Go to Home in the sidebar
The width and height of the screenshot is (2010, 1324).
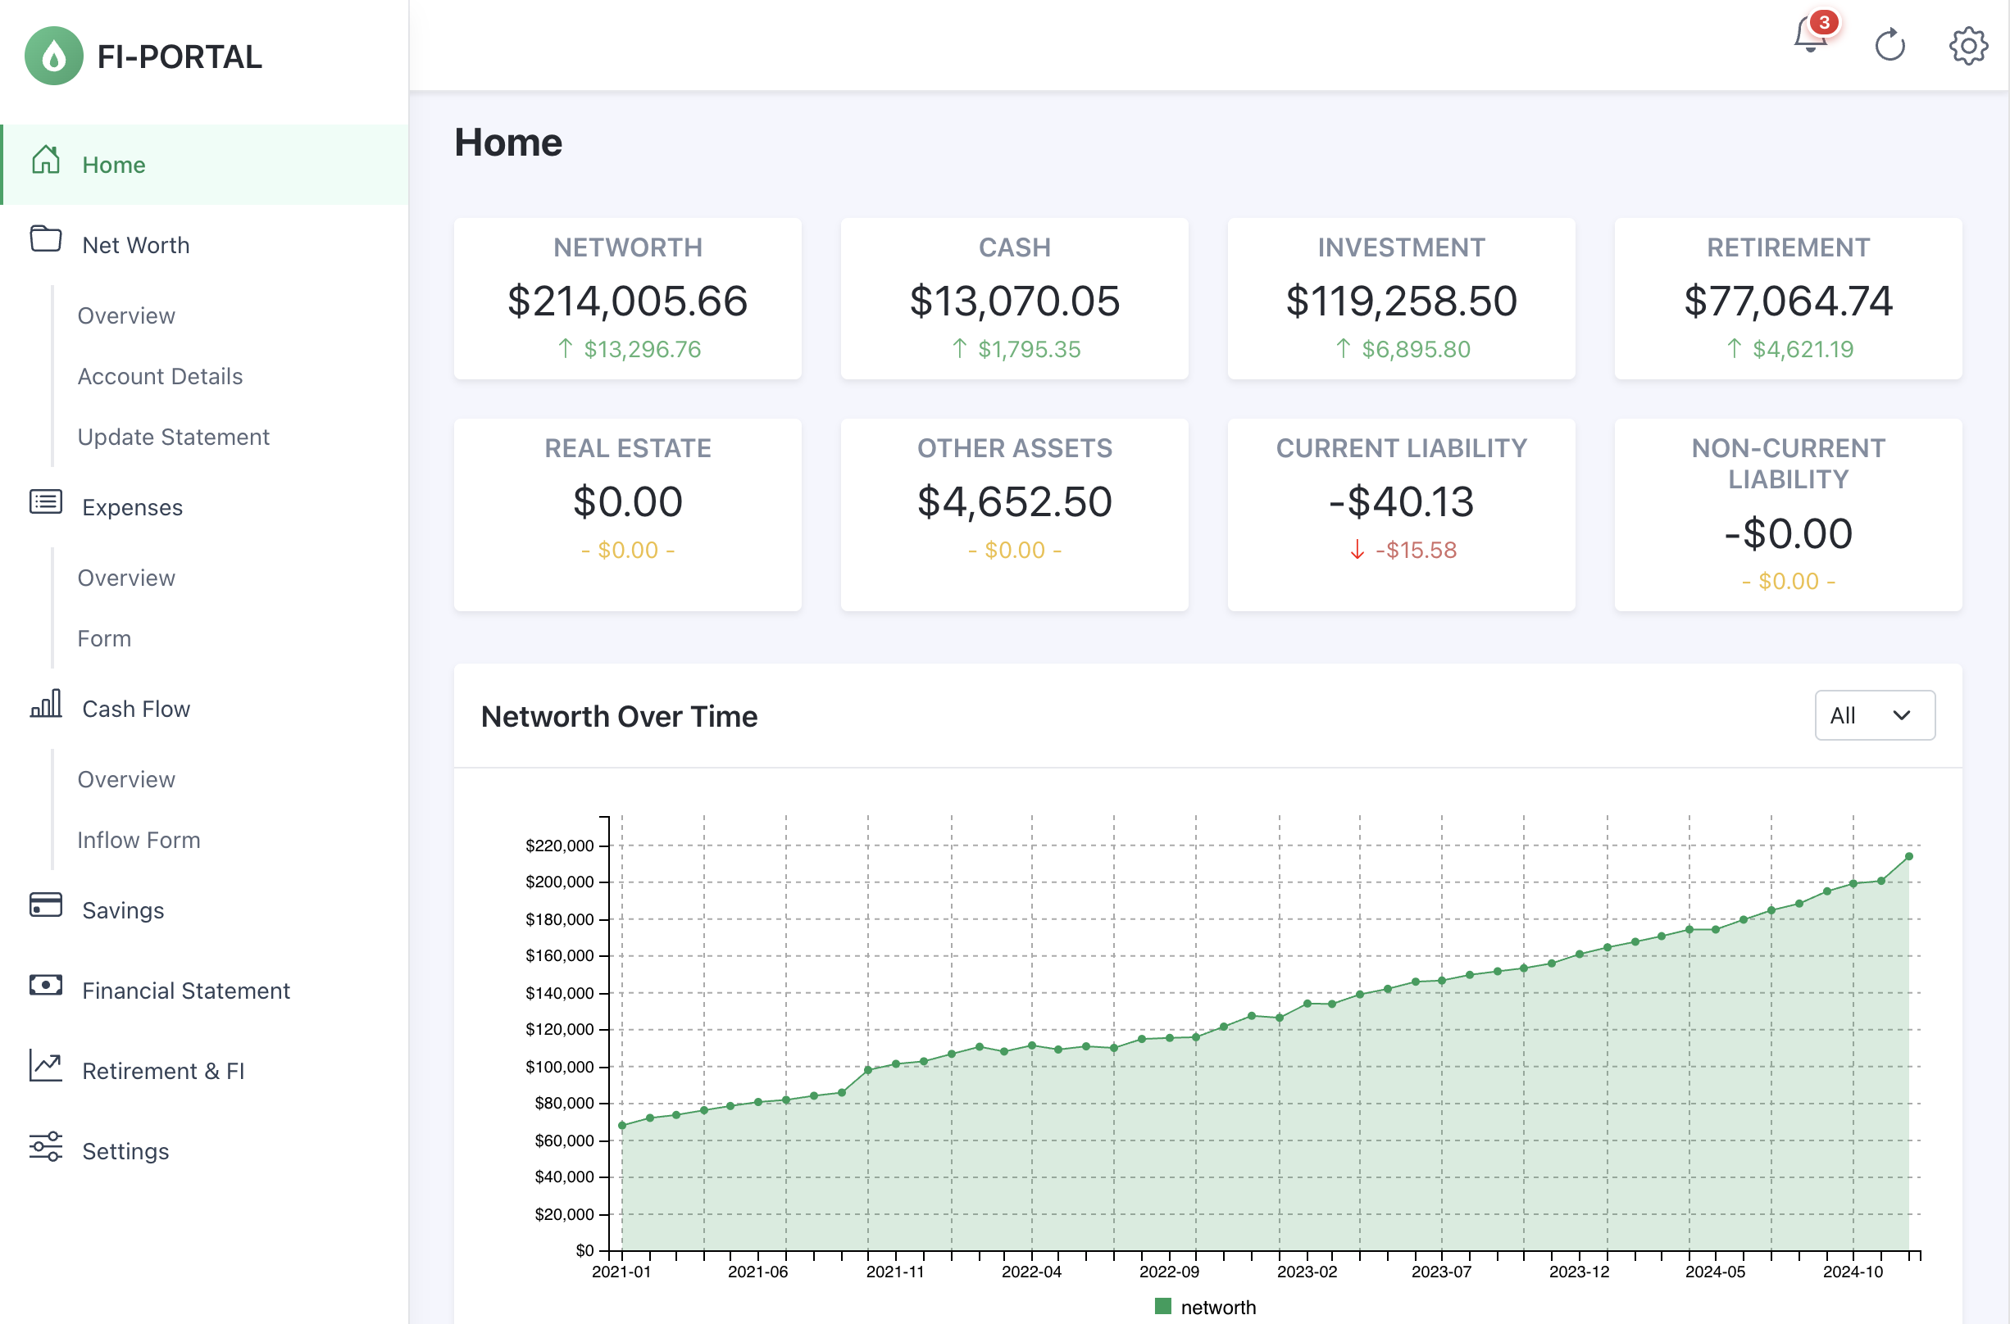[204, 165]
